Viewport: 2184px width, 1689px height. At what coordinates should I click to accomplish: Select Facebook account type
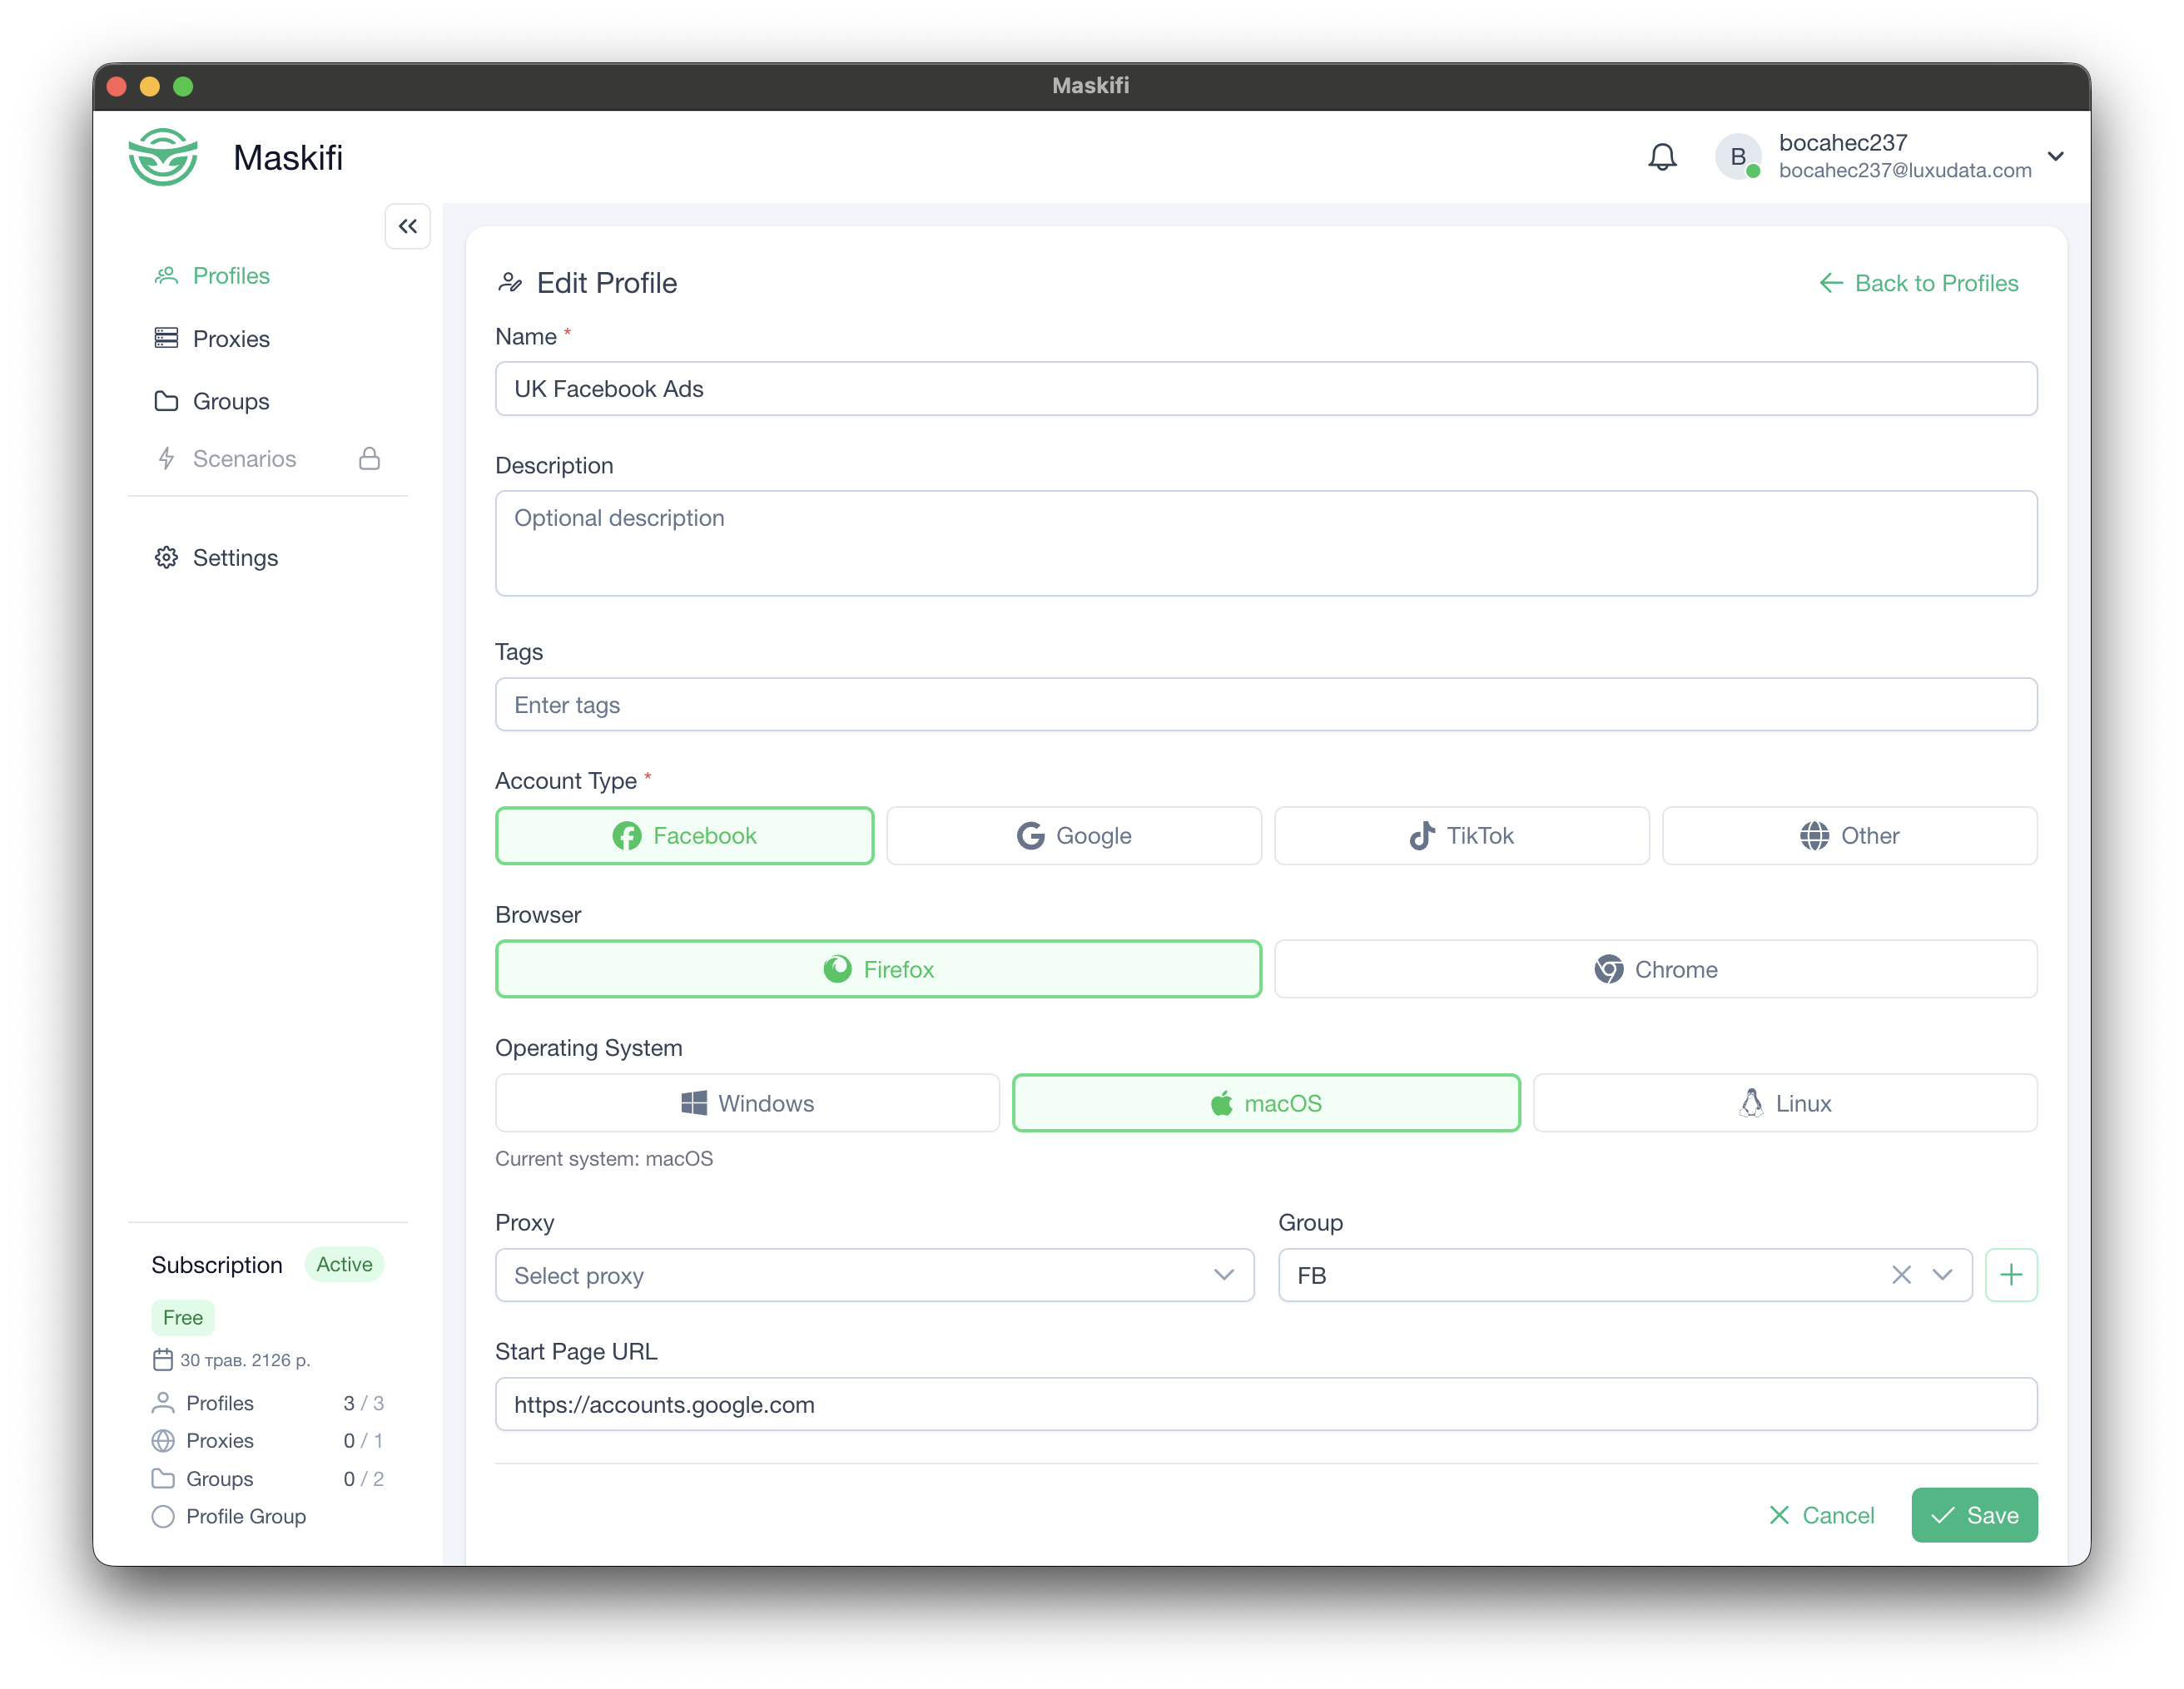[x=685, y=836]
